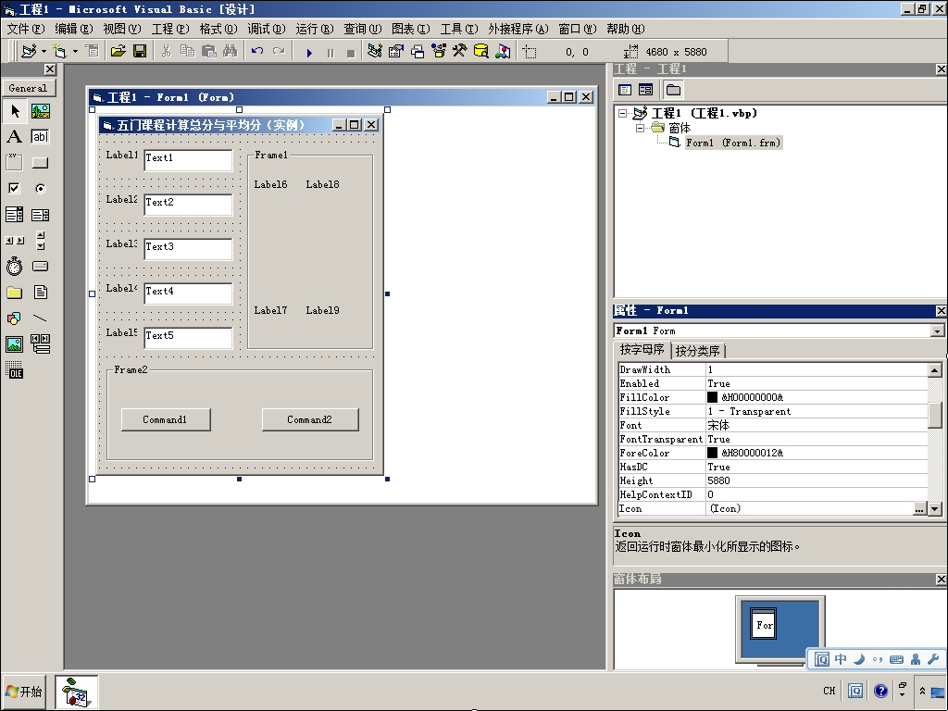The height and width of the screenshot is (711, 948).
Task: Click the Undo toolbar icon
Action: coord(257,52)
